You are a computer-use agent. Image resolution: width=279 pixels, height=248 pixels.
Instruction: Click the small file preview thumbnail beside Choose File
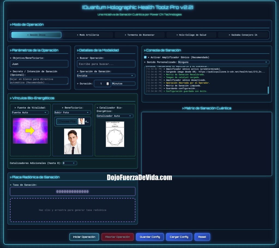point(81,122)
